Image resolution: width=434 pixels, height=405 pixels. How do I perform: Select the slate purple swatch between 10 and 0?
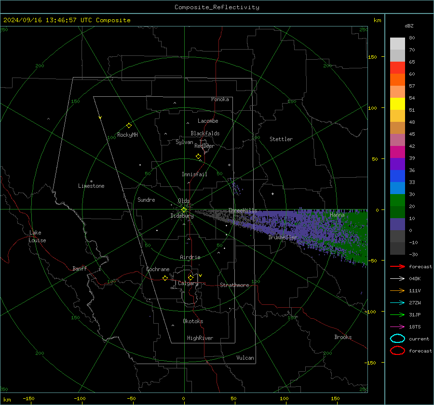tap(397, 224)
